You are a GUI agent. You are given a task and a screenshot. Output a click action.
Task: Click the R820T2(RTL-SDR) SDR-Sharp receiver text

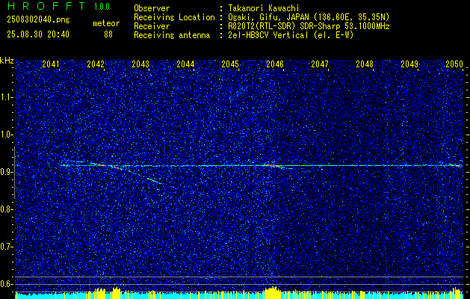309,26
